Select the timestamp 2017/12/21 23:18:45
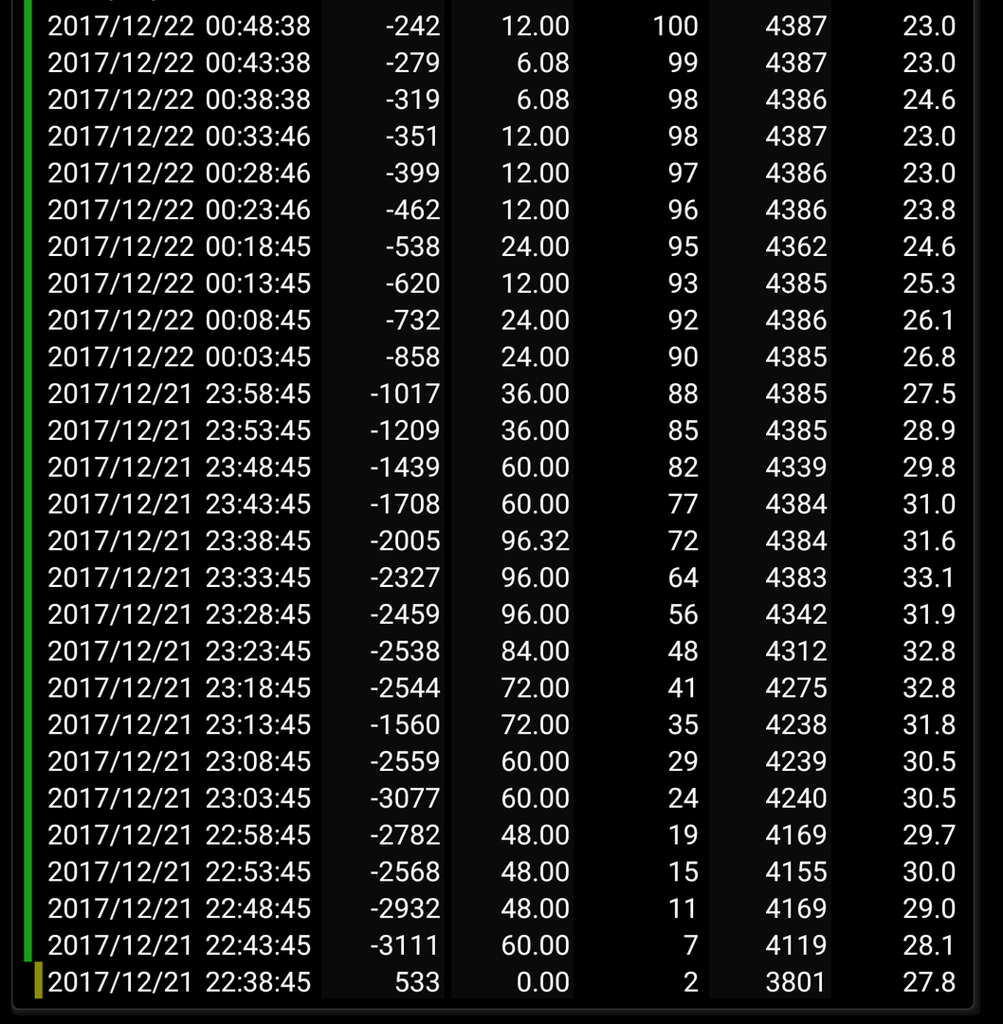The image size is (1003, 1024). pos(179,688)
